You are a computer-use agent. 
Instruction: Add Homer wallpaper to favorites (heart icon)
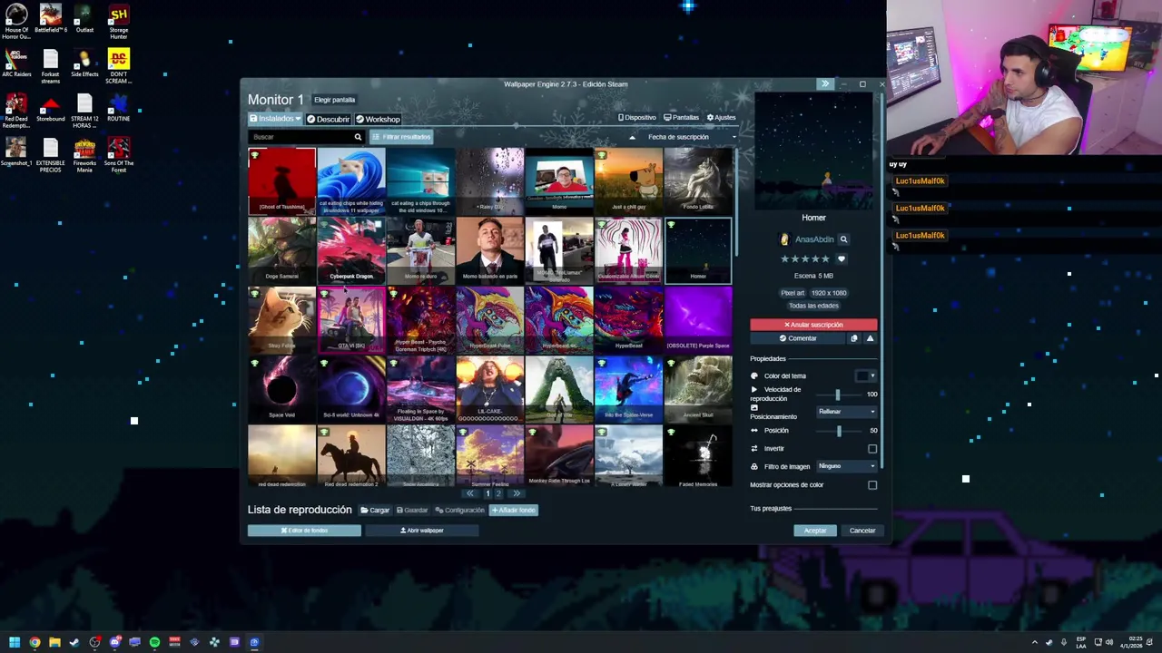tap(842, 258)
